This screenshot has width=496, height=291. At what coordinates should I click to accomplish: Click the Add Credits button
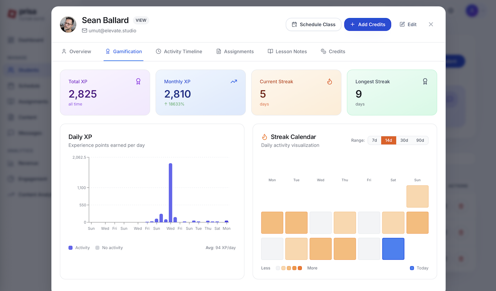tap(367, 24)
